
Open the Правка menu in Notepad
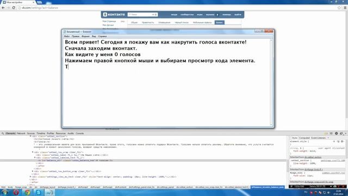pyautogui.click(x=76, y=36)
